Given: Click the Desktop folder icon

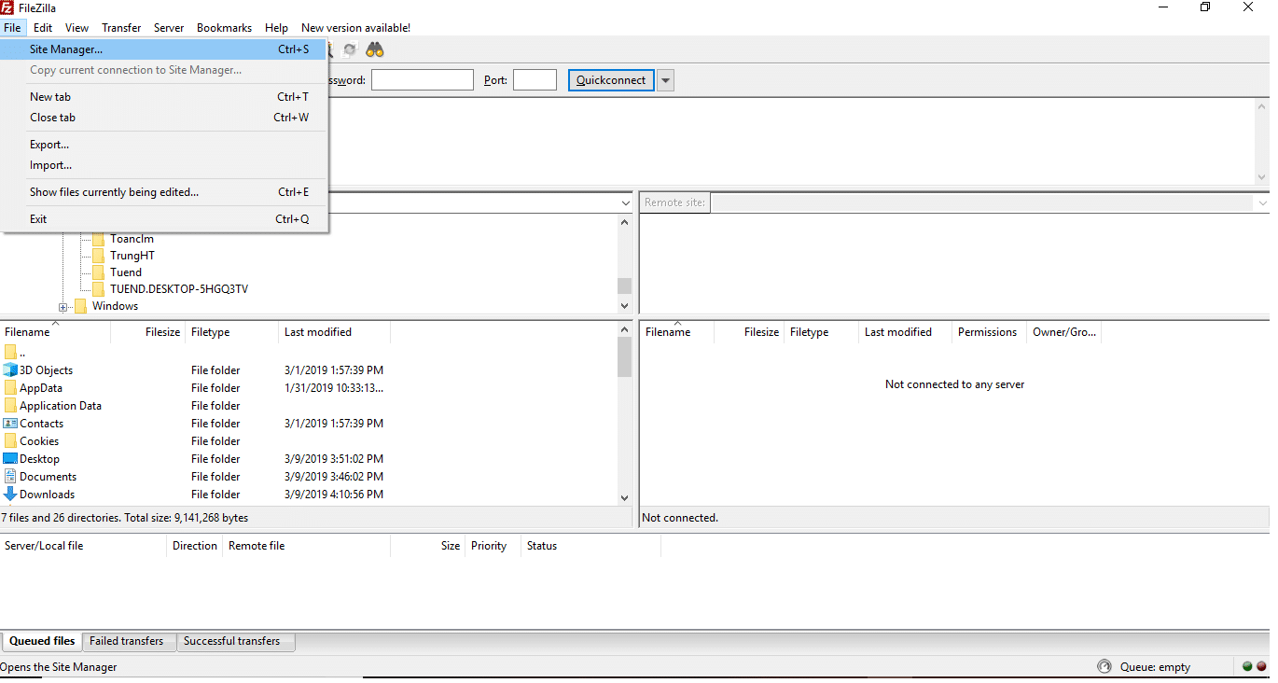Looking at the screenshot, I should 10,459.
